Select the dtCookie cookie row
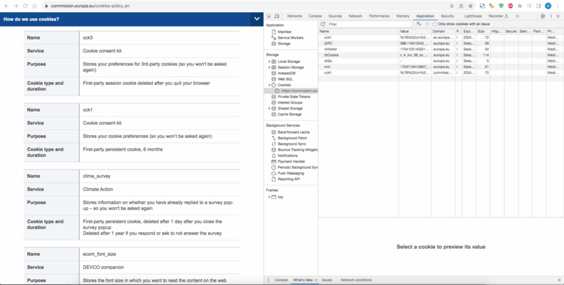The height and width of the screenshot is (285, 564). tap(441, 55)
